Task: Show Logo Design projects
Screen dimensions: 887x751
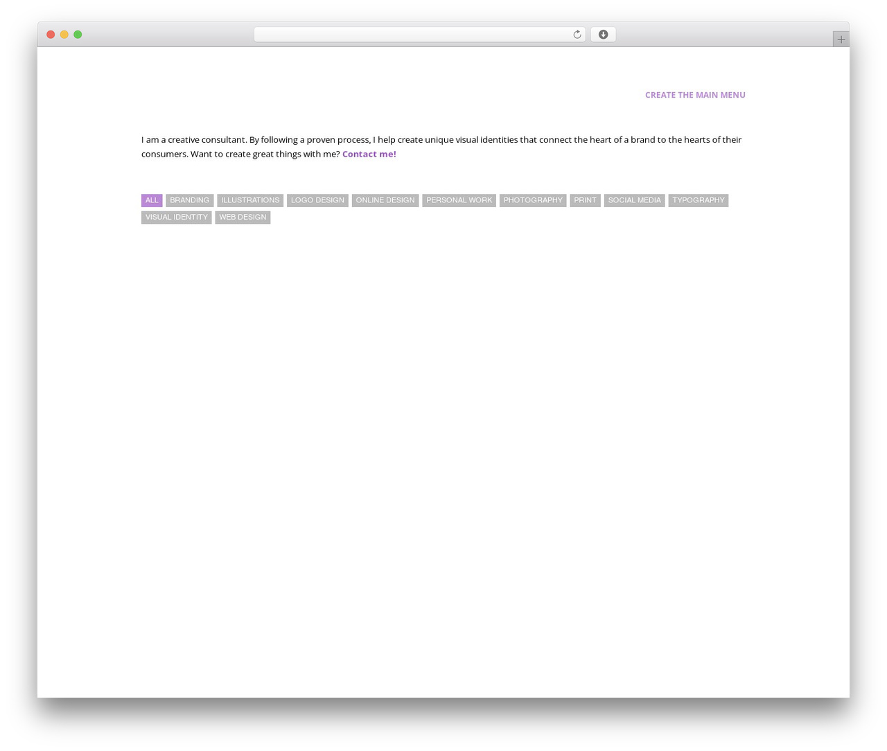Action: tap(317, 200)
